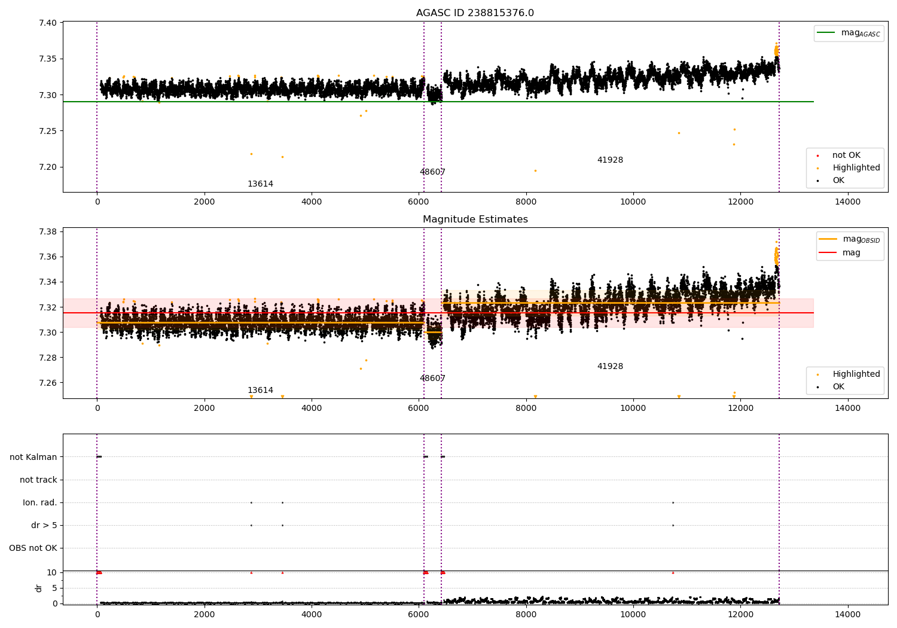Click the '41928' annotation in the top plot

point(610,160)
